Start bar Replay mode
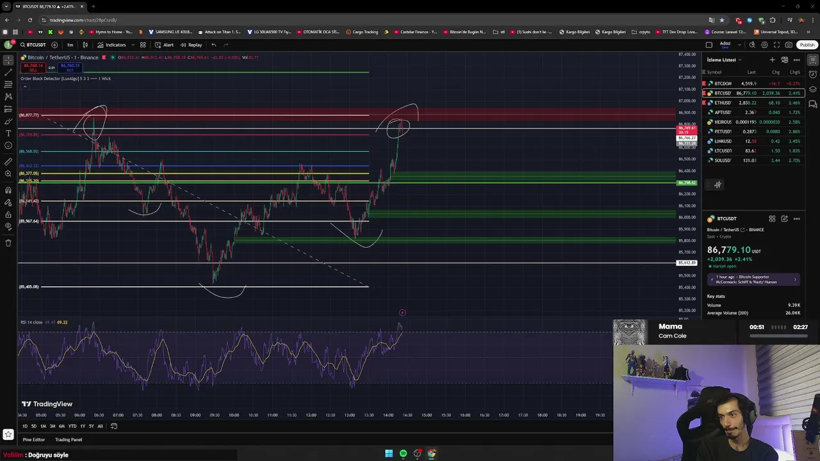 [192, 45]
